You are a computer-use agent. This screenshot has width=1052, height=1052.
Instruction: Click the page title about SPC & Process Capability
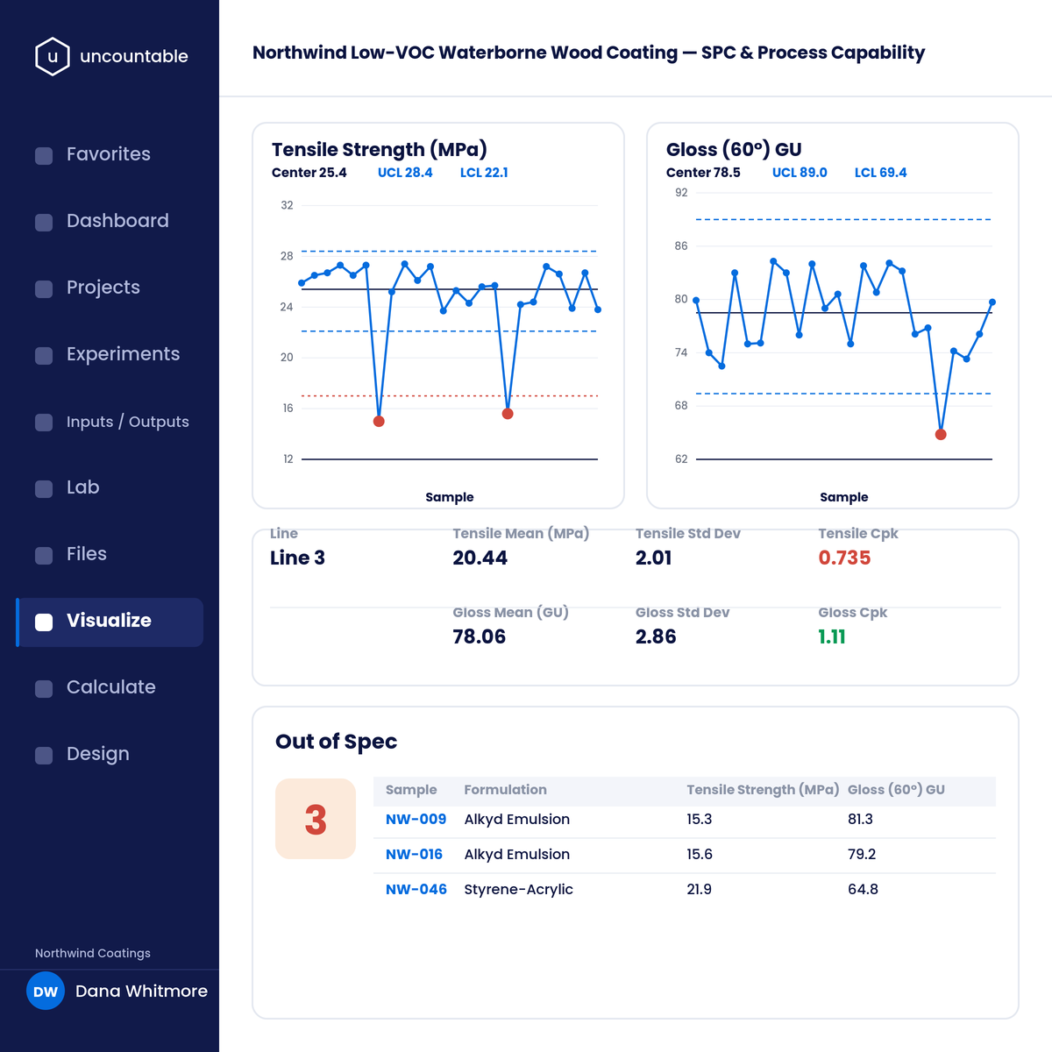pyautogui.click(x=588, y=53)
